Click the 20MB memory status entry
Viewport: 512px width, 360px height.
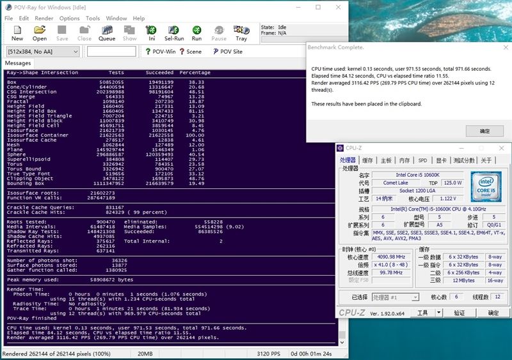tap(145, 354)
